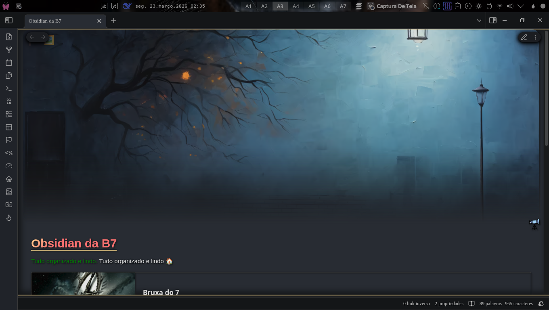Screen dimensions: 549x310
Task: Open search via the magnifier-document ribbon icon
Action: coord(9,36)
